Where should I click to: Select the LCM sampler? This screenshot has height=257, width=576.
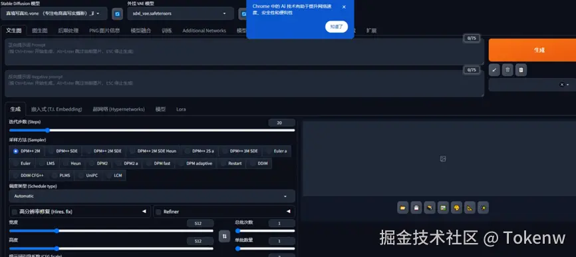114,175
